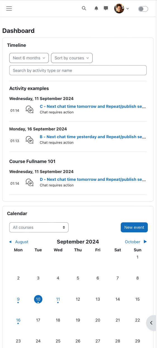Click chat icon beside activity B
This screenshot has height=348, width=157.
coord(30,140)
